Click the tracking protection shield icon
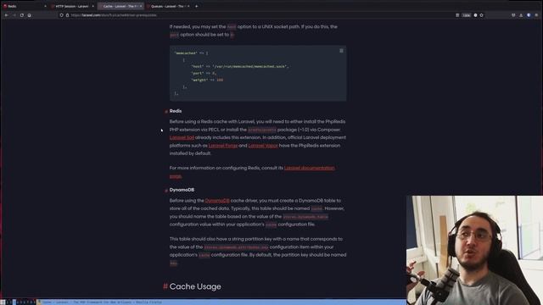 (x=61, y=15)
